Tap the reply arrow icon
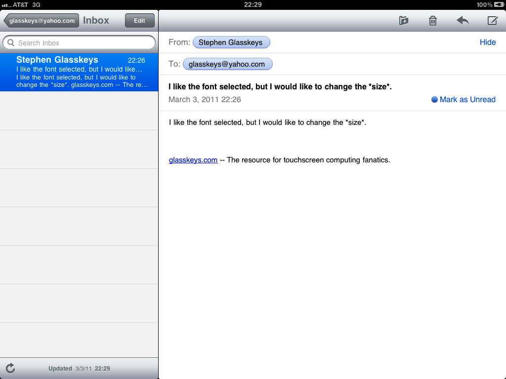Screen dimensions: 506x379 click(x=463, y=21)
